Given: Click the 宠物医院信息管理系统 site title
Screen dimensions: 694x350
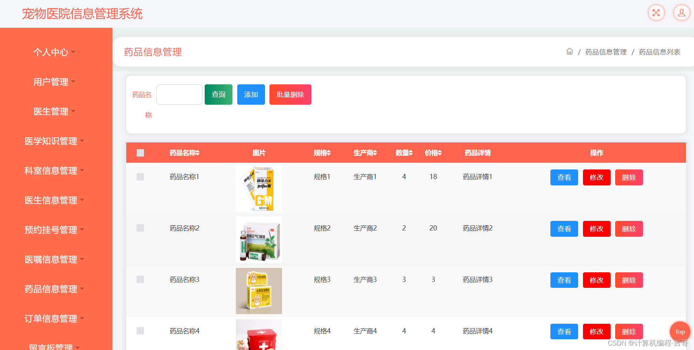Looking at the screenshot, I should pyautogui.click(x=82, y=14).
